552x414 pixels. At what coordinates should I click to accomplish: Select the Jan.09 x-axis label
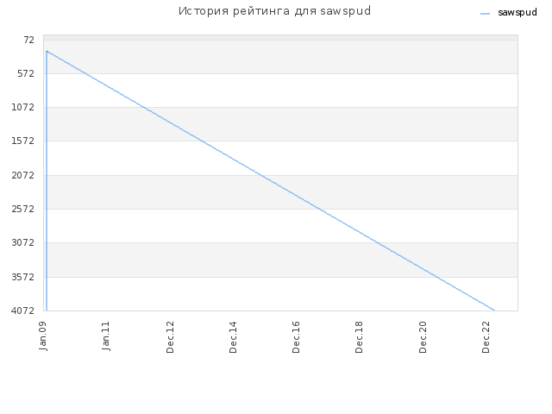click(43, 336)
